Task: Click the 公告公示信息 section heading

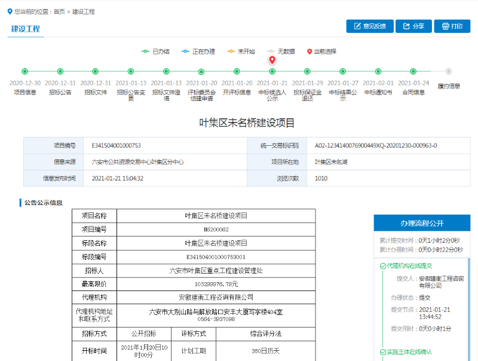Action: (43, 203)
